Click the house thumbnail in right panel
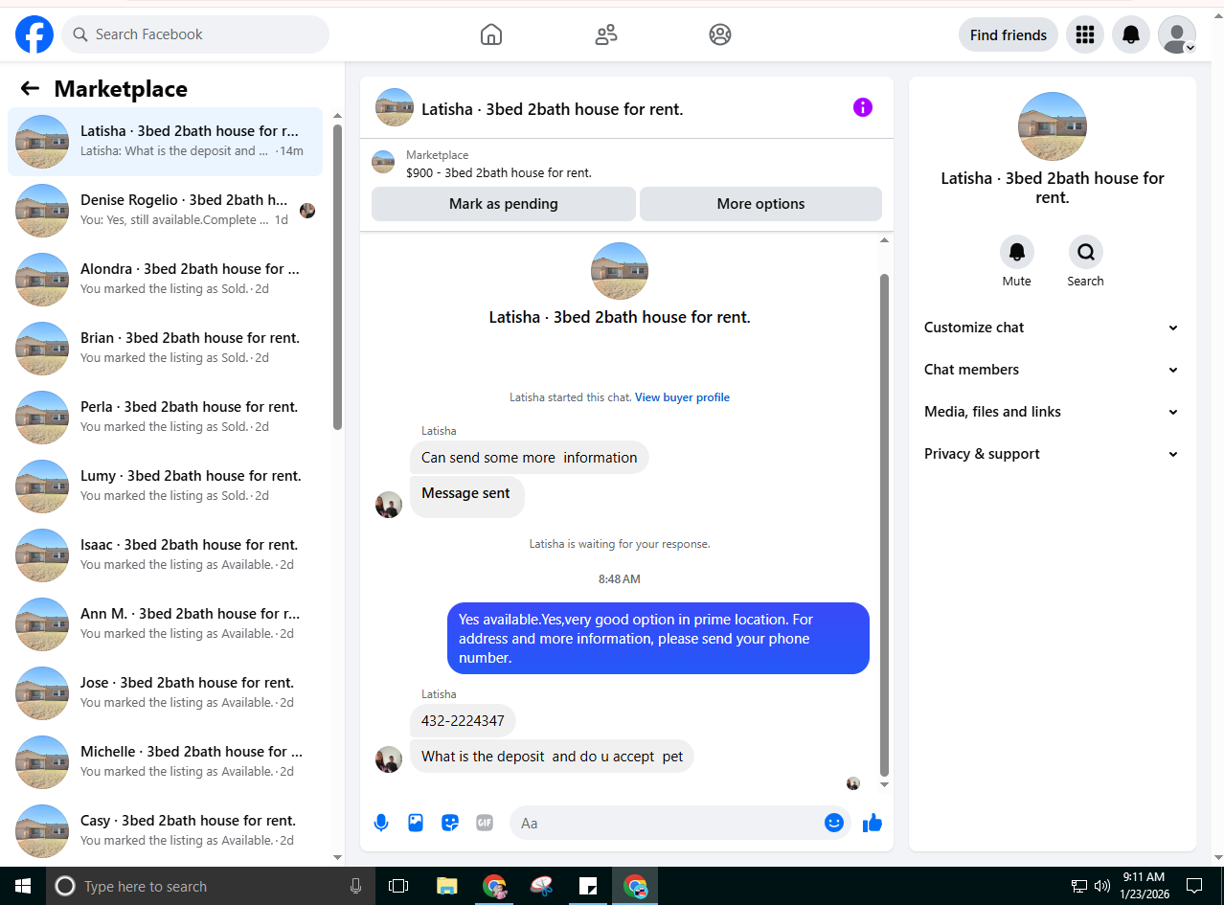The width and height of the screenshot is (1224, 905). pos(1052,126)
